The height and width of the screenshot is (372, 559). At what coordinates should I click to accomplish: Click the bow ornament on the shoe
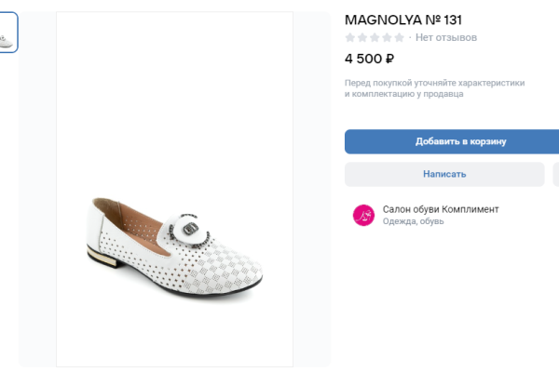coord(191,227)
